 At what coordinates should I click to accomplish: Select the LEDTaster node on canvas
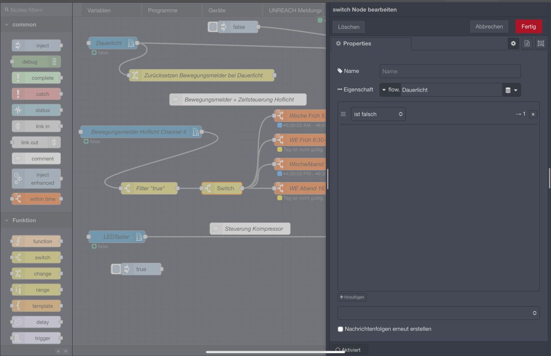pyautogui.click(x=117, y=237)
